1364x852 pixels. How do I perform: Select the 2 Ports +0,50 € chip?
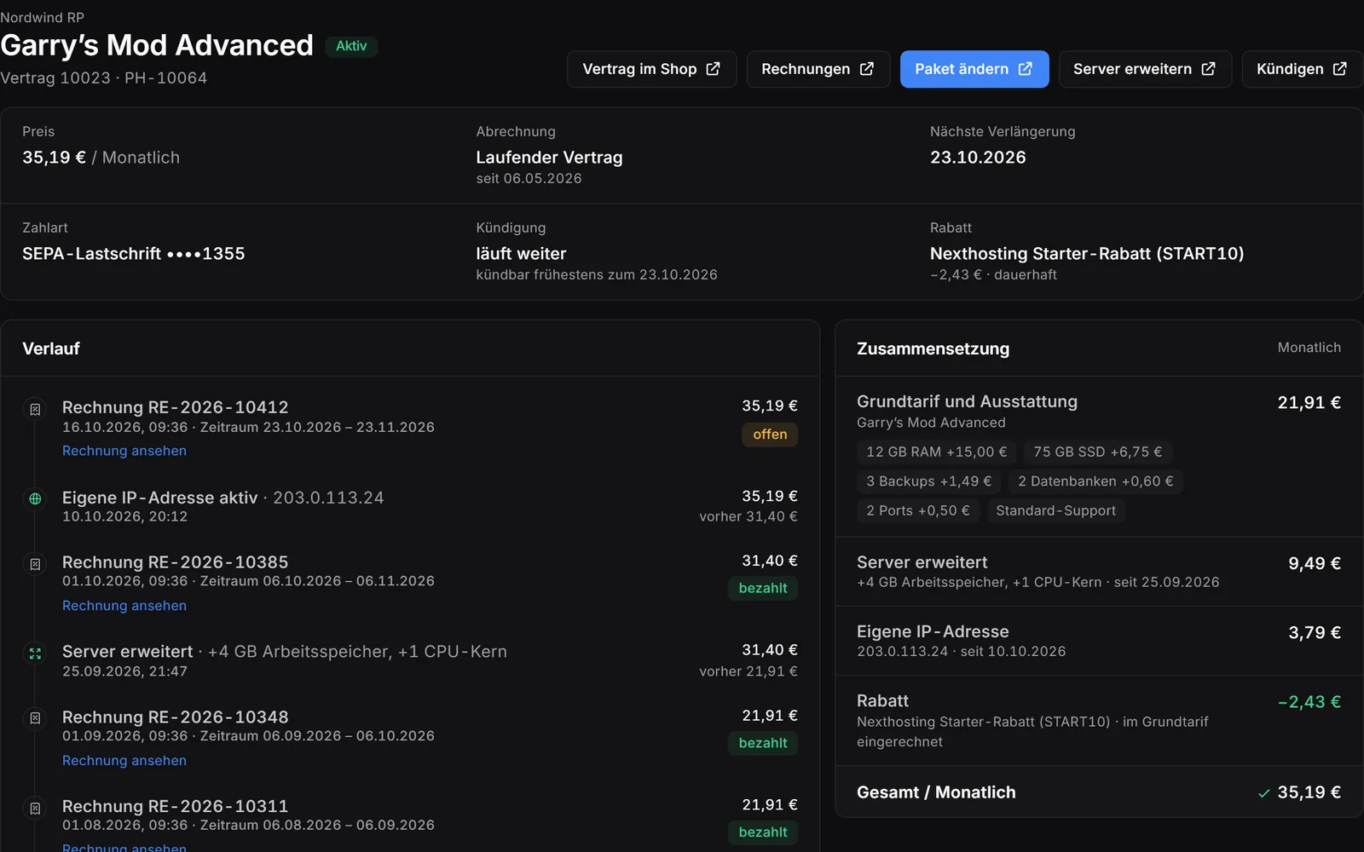(918, 510)
